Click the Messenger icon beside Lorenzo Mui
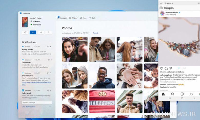Image resolution: width=200 pixels, height=120 pixels. coord(23,60)
